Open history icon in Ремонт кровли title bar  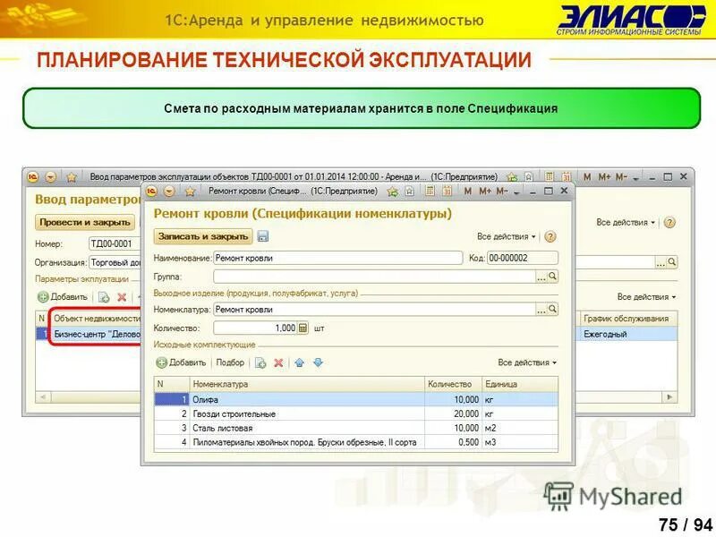pyautogui.click(x=410, y=192)
